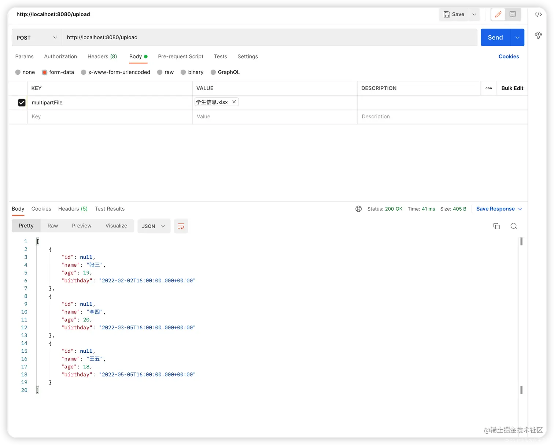Click the age value 19

(86, 272)
